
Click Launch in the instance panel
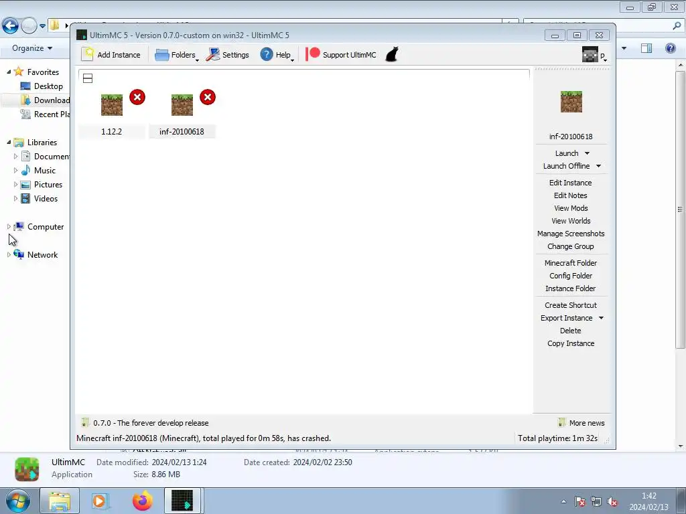coord(567,153)
